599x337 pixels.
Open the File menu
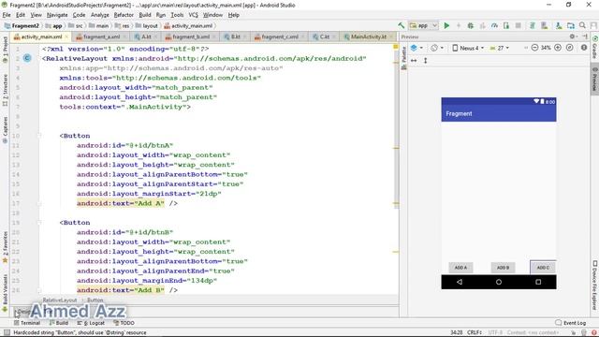(x=7, y=15)
